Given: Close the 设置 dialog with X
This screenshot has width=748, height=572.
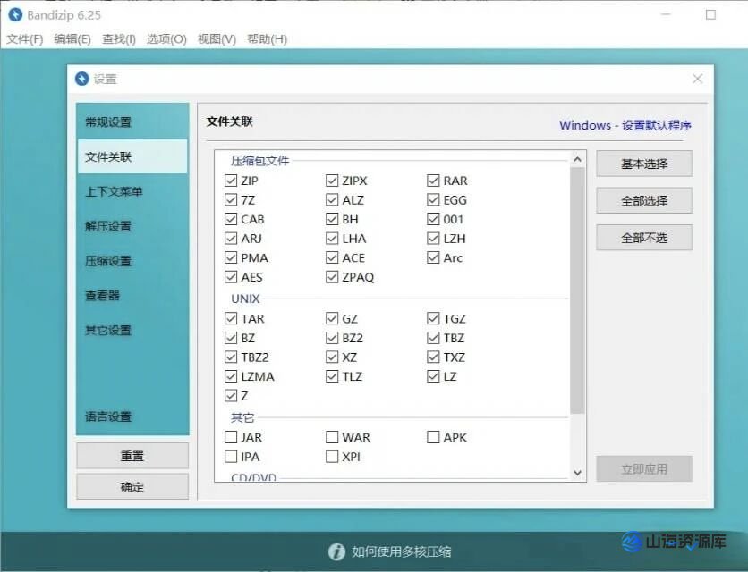Looking at the screenshot, I should click(x=698, y=79).
